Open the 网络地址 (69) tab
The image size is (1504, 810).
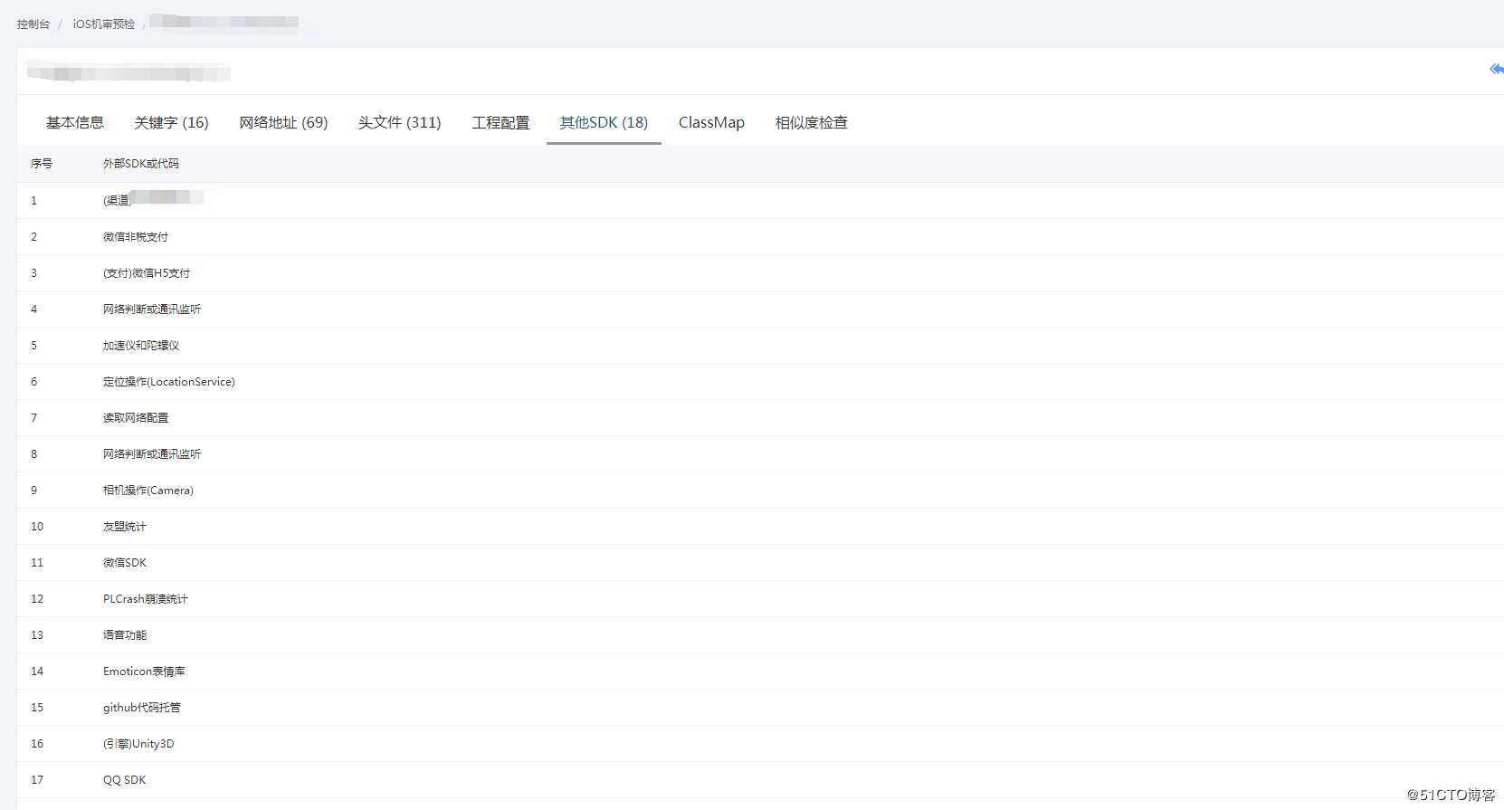pos(283,122)
